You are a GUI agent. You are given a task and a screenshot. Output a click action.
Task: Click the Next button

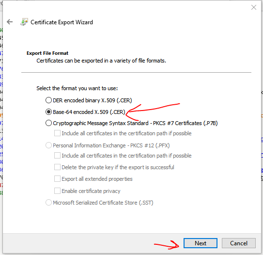(201, 243)
